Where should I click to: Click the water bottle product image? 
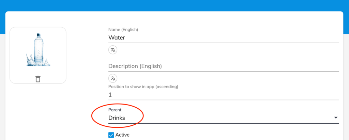pos(38,50)
